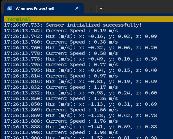Click the Hız line with y: 0.15
The image size is (173, 139).
click(x=80, y=70)
